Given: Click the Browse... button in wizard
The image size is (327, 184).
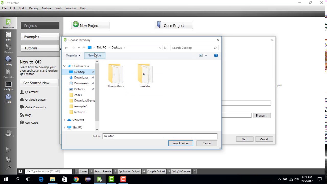Looking at the screenshot, I should click(x=262, y=116).
